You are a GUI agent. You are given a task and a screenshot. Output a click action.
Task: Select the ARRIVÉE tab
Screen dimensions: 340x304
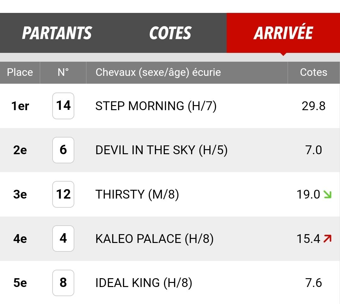click(x=283, y=33)
